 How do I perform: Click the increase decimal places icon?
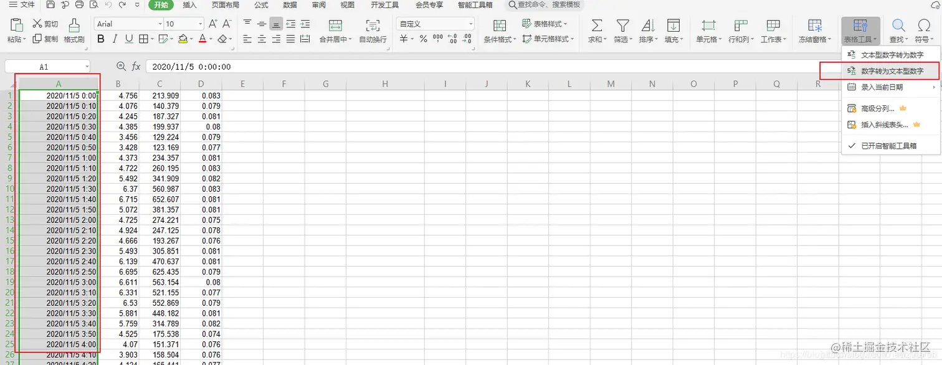(x=452, y=39)
